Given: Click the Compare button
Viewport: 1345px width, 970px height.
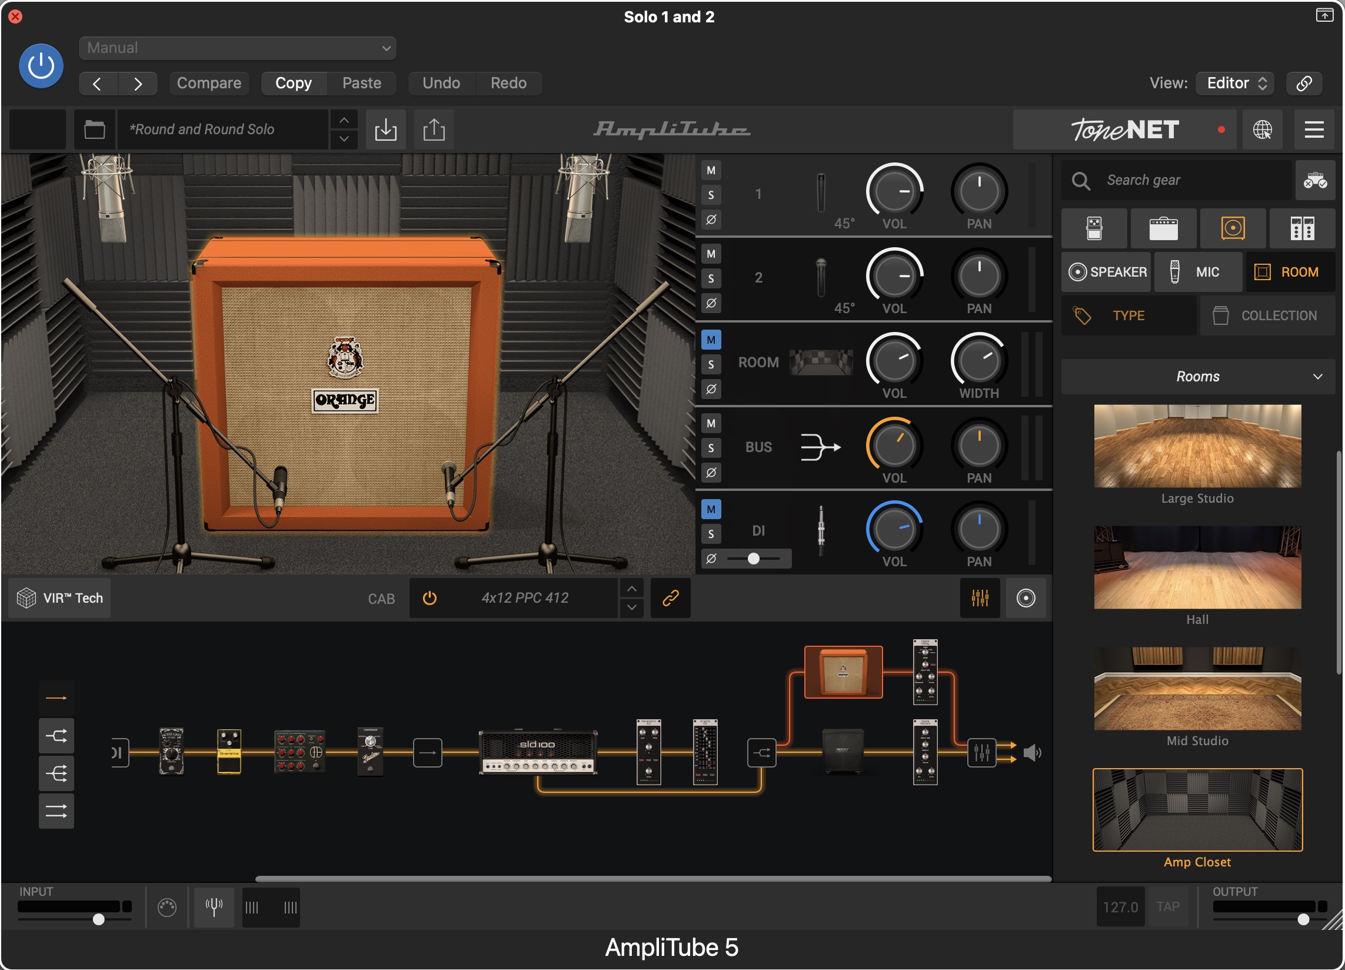Looking at the screenshot, I should tap(209, 83).
